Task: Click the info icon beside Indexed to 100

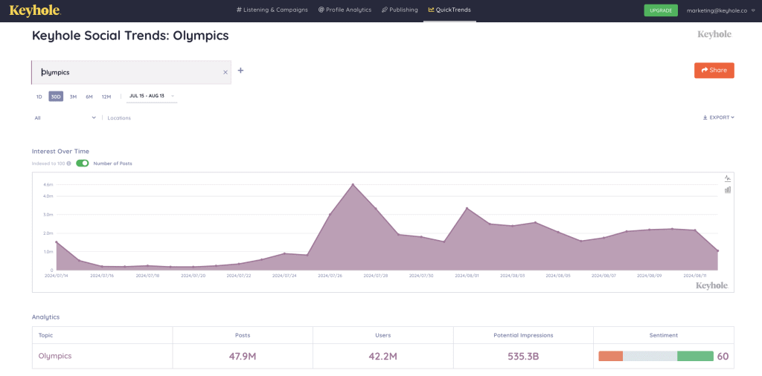Action: 69,163
